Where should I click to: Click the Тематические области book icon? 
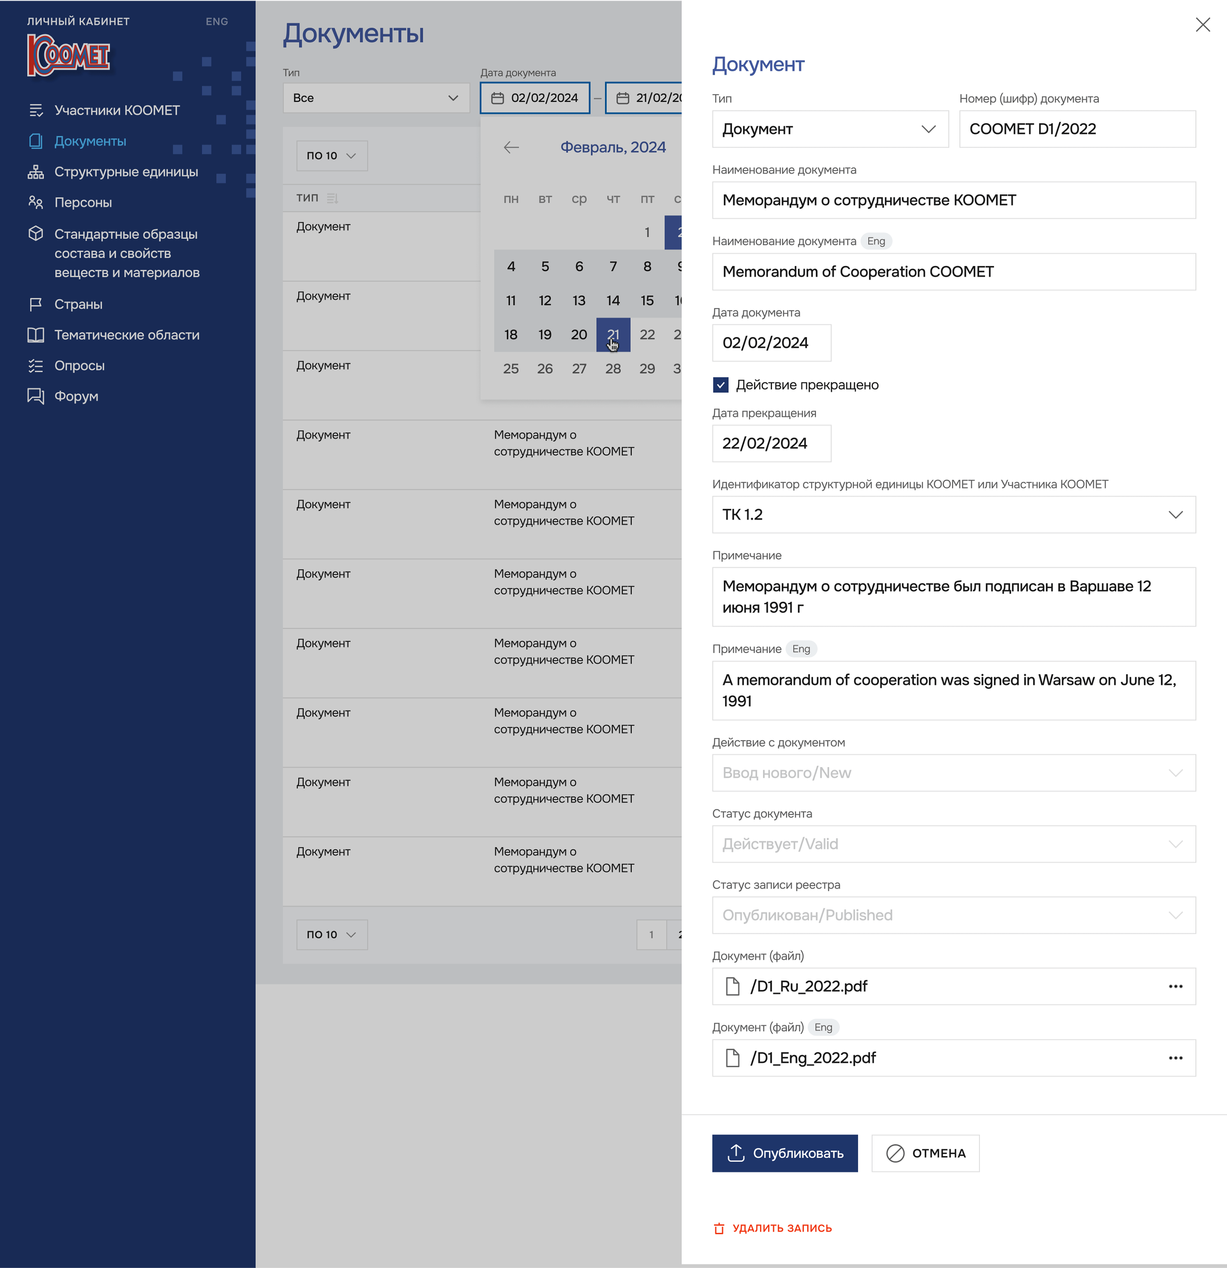(35, 335)
